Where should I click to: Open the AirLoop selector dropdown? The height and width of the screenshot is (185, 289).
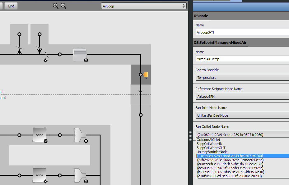coord(144,6)
